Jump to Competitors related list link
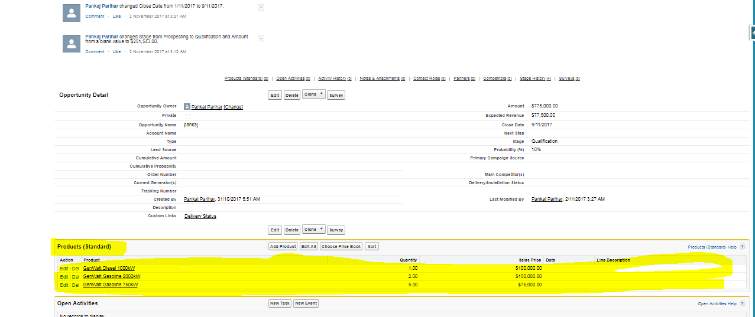This screenshot has height=317, width=755. [498, 79]
